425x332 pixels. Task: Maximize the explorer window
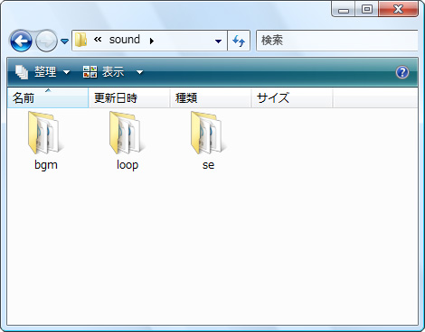click(367, 9)
